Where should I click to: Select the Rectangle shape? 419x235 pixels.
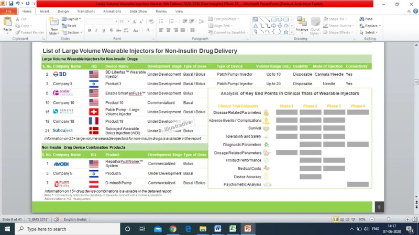tap(273, 19)
